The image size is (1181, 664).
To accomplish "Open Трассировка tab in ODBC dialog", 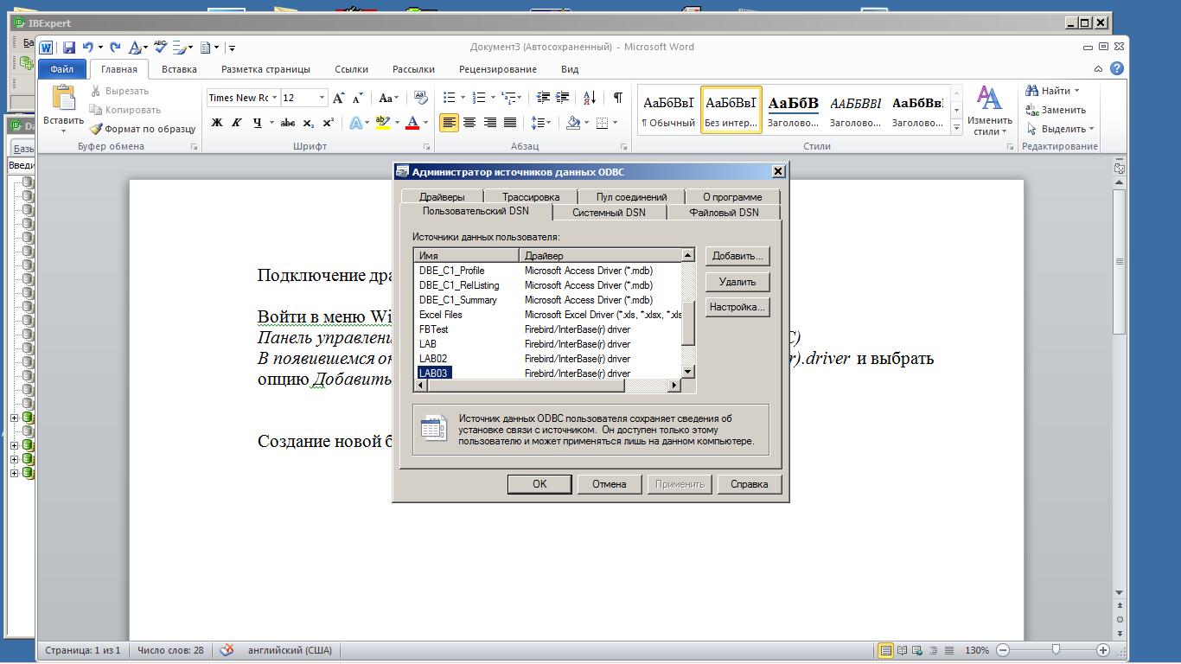I will click(530, 196).
